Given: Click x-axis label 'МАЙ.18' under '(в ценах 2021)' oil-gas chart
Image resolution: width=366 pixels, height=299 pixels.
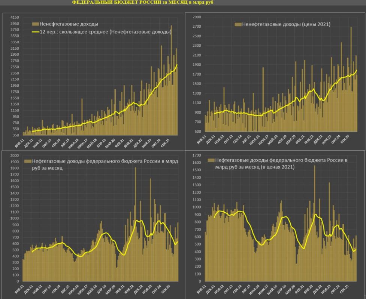Looking at the screenshot, I should point(272,290).
